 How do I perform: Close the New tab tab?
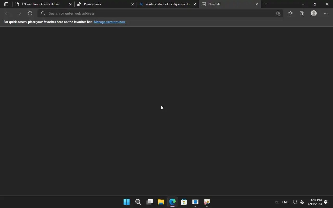coord(257,4)
